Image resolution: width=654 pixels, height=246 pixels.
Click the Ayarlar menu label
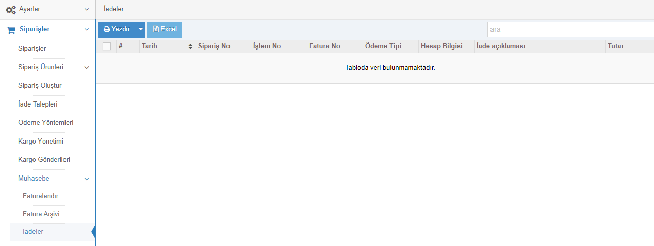pyautogui.click(x=29, y=9)
